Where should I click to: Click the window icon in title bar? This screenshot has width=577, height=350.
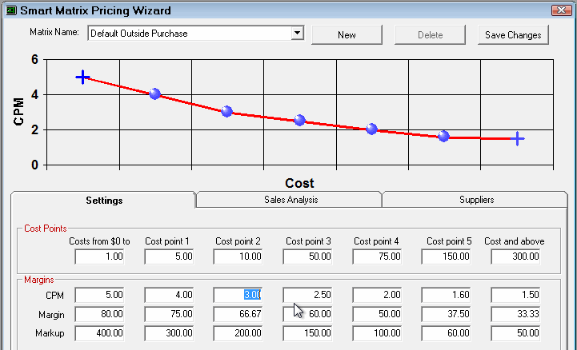(11, 10)
